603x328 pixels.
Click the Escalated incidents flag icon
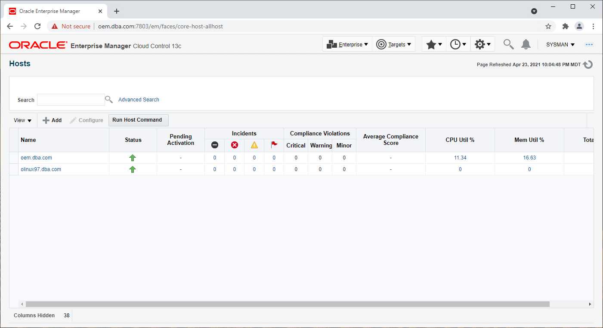[274, 145]
